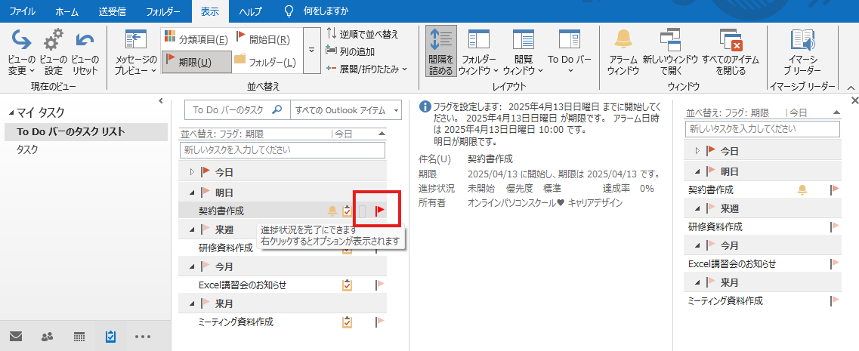Open more navigation options (three dots)
859x351 pixels.
tap(143, 336)
